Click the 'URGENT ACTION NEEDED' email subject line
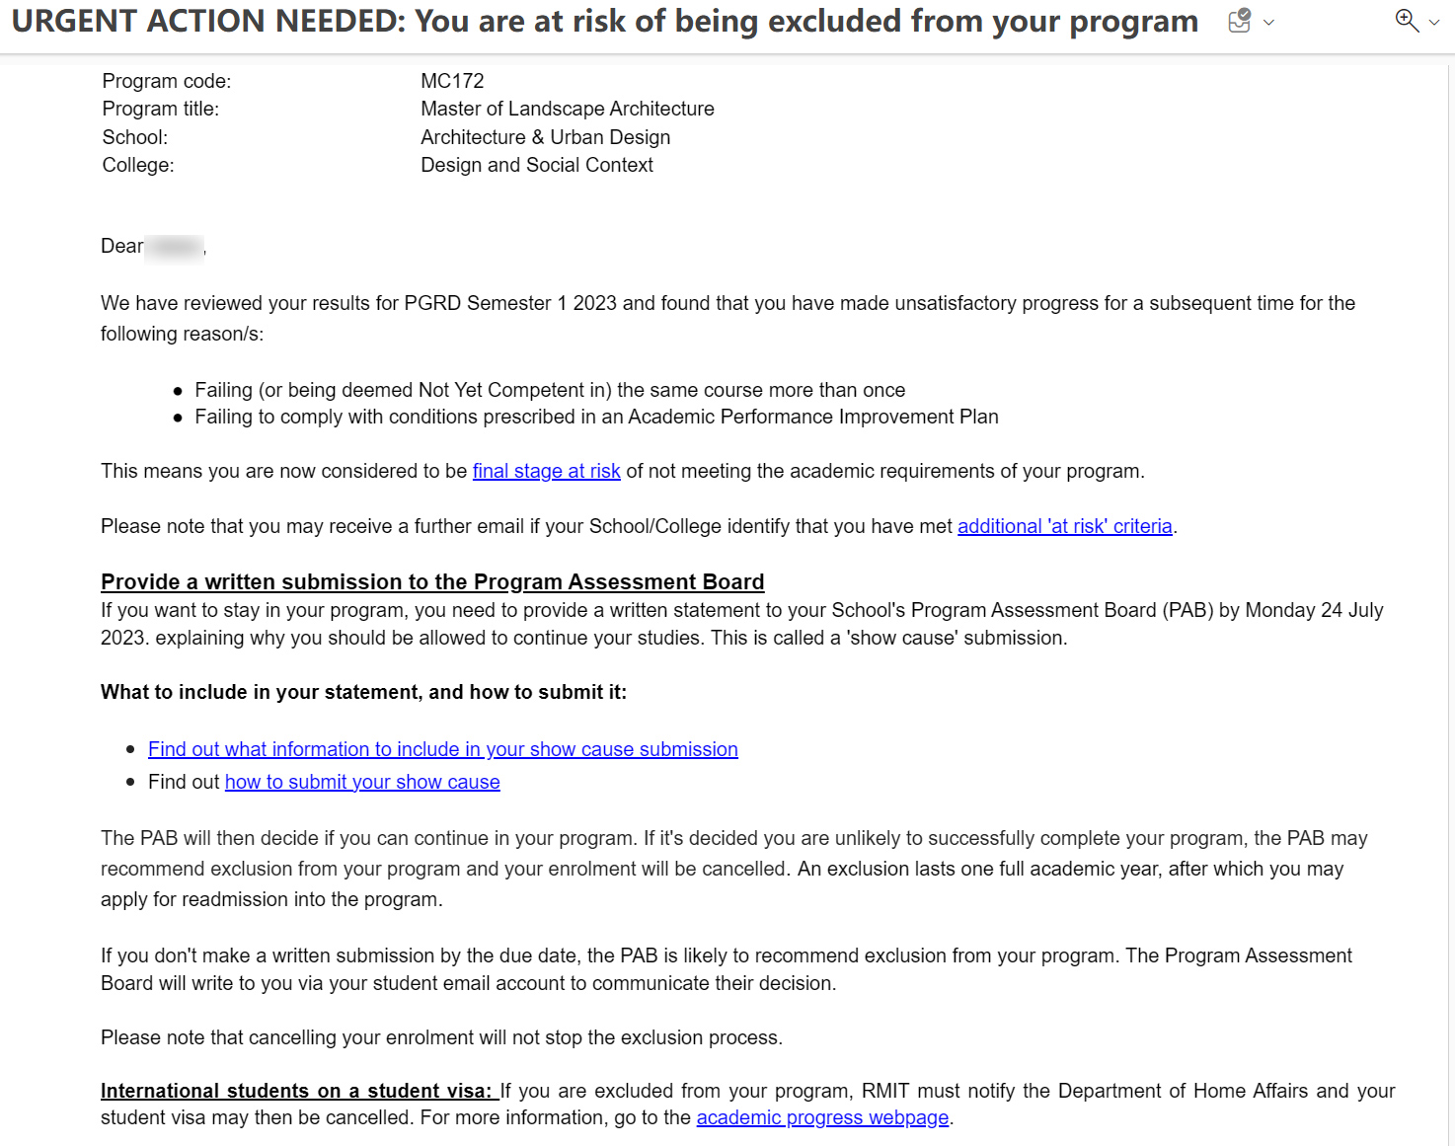 point(604,22)
